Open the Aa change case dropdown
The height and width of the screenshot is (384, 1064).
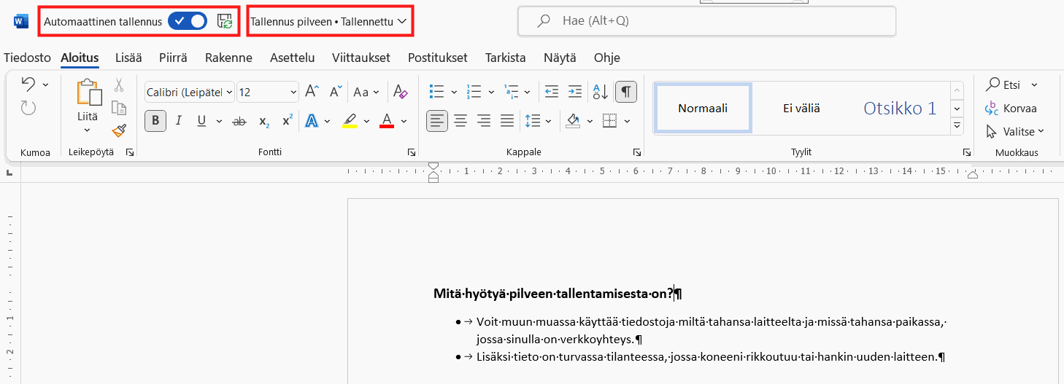click(366, 92)
